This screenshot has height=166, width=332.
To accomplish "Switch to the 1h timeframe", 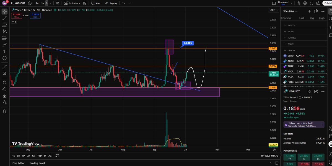I will [x=42, y=3].
